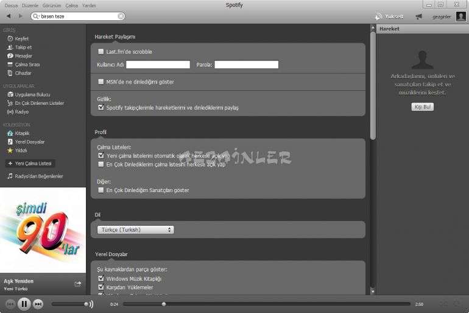This screenshot has height=313, width=469.
Task: Enable MSN'de ne dinlediğimi göster
Action: 101,82
